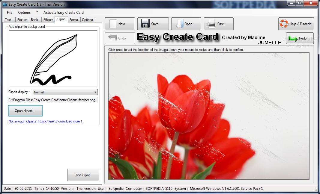This screenshot has height=194, width=320.
Task: Open the Options menu in menu bar
Action: click(x=24, y=13)
